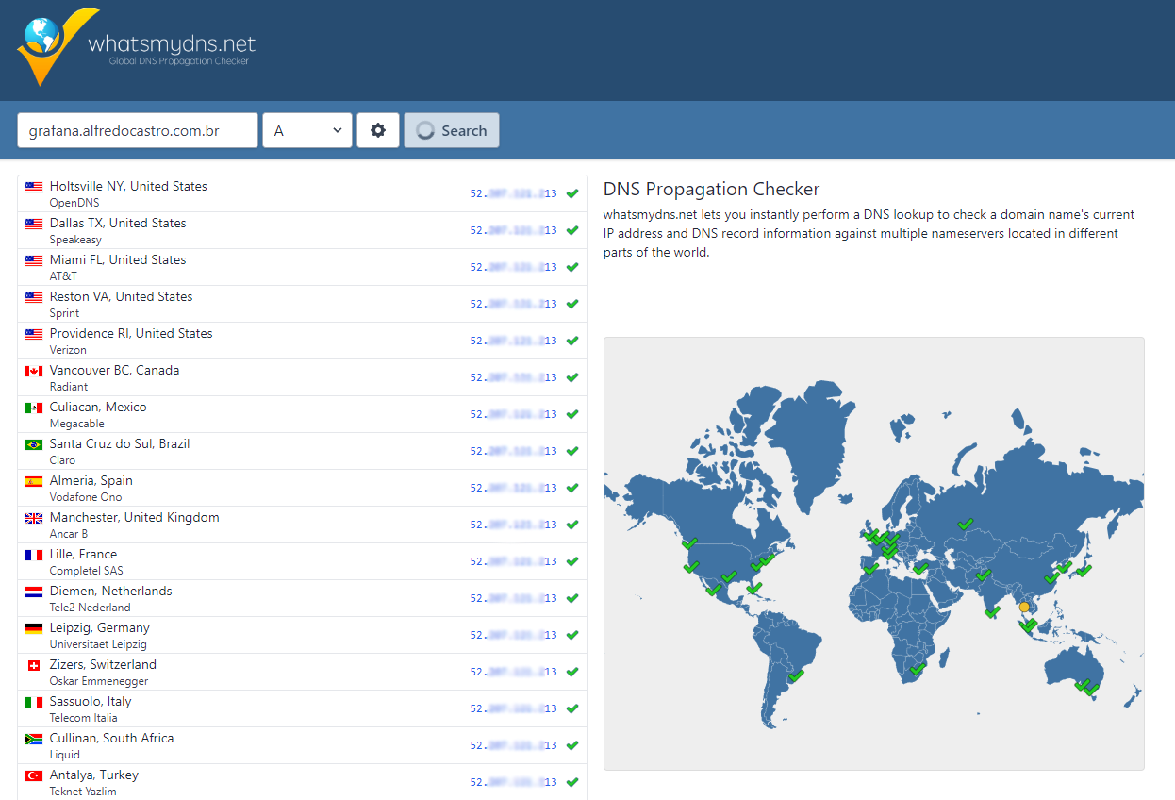Click the check marker over Russia on map

965,524
